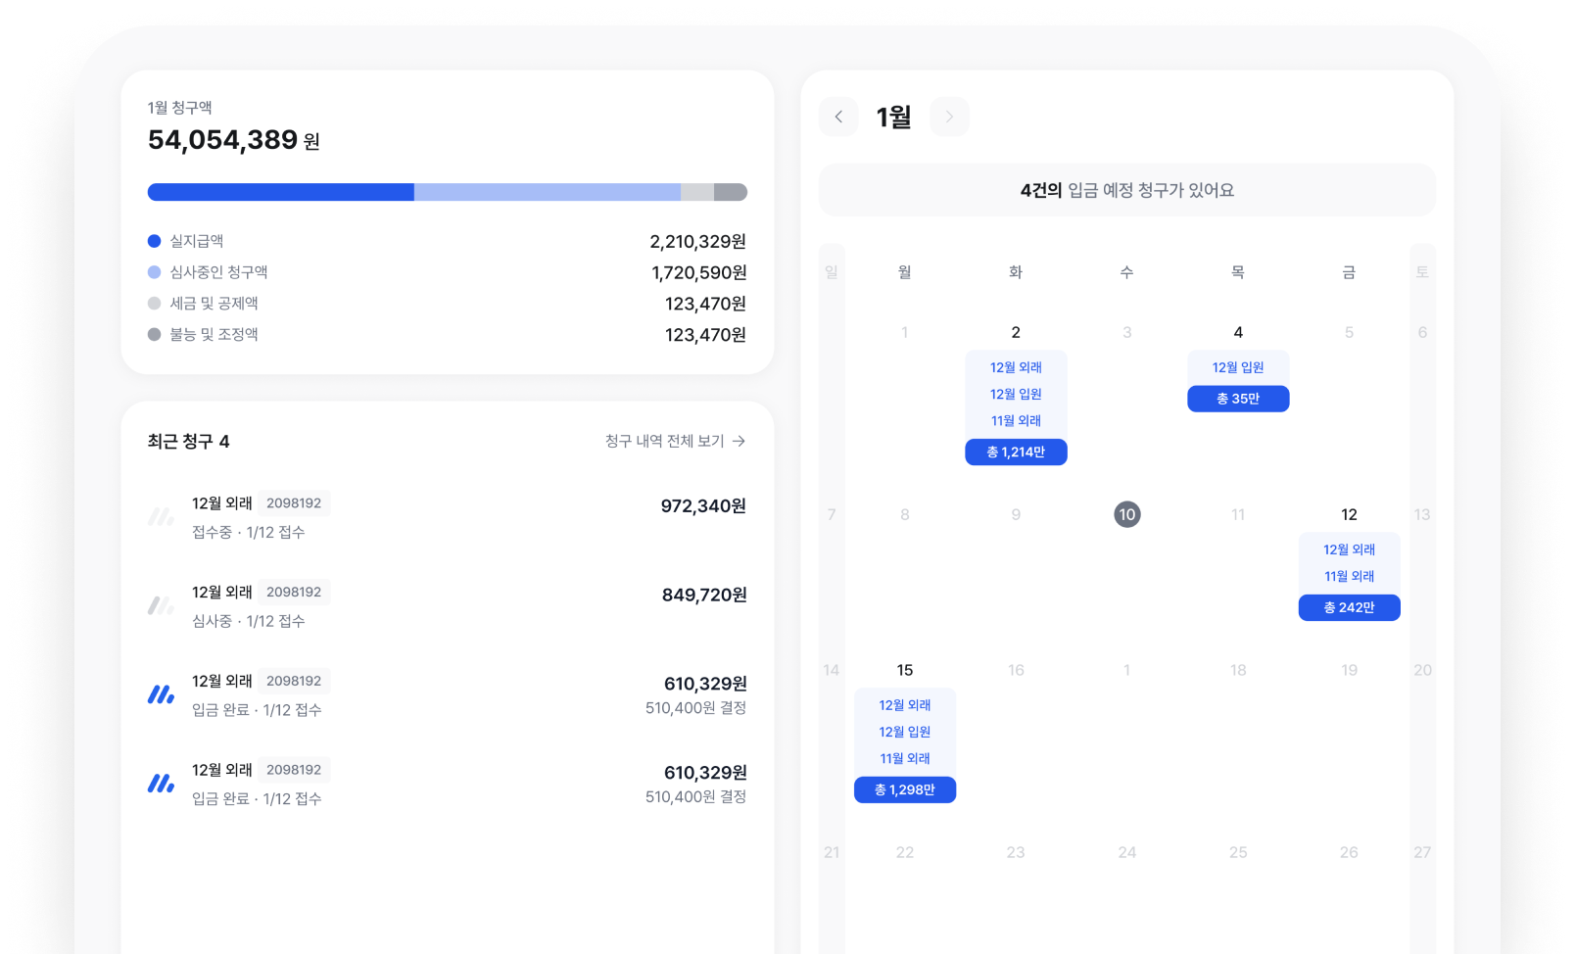
Task: Select 총 35만 badge on the 4th
Action: click(1238, 399)
